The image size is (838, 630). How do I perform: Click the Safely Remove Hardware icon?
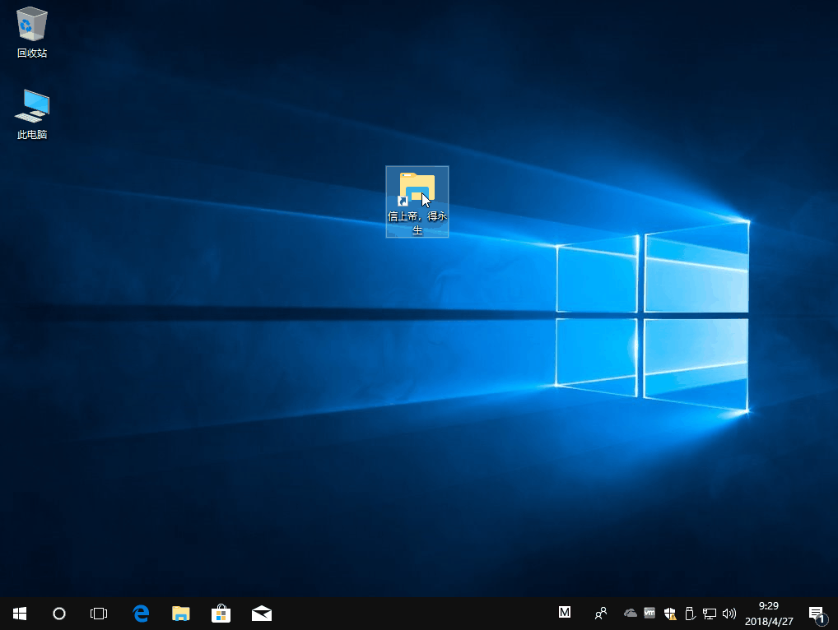[x=690, y=613]
